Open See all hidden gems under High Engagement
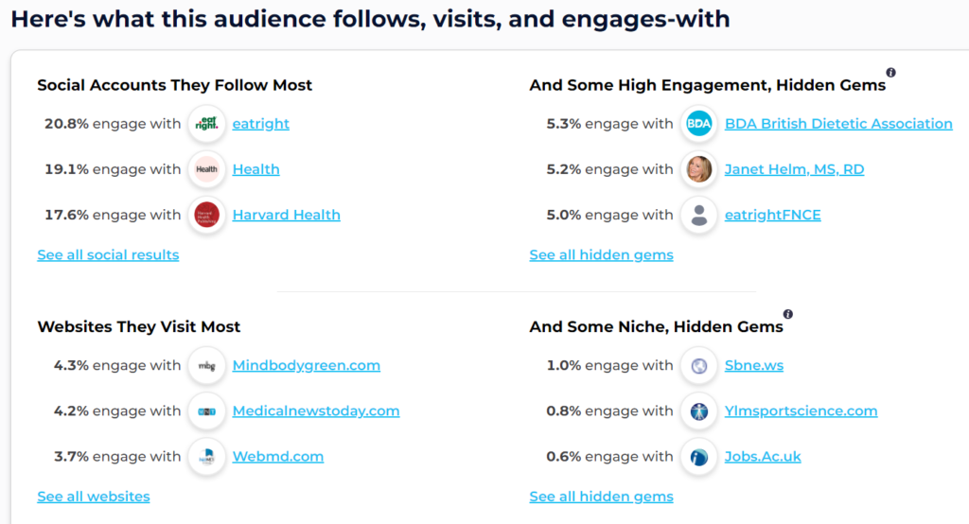The width and height of the screenshot is (969, 524). tap(601, 254)
